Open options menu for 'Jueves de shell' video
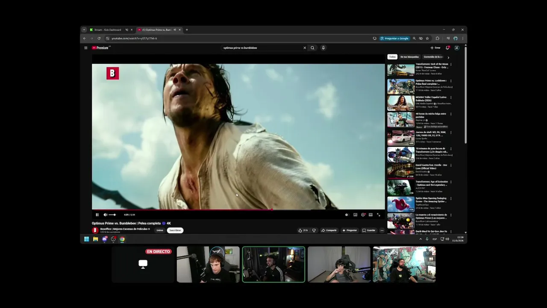Screen dimensions: 547x308 [x=450, y=132]
